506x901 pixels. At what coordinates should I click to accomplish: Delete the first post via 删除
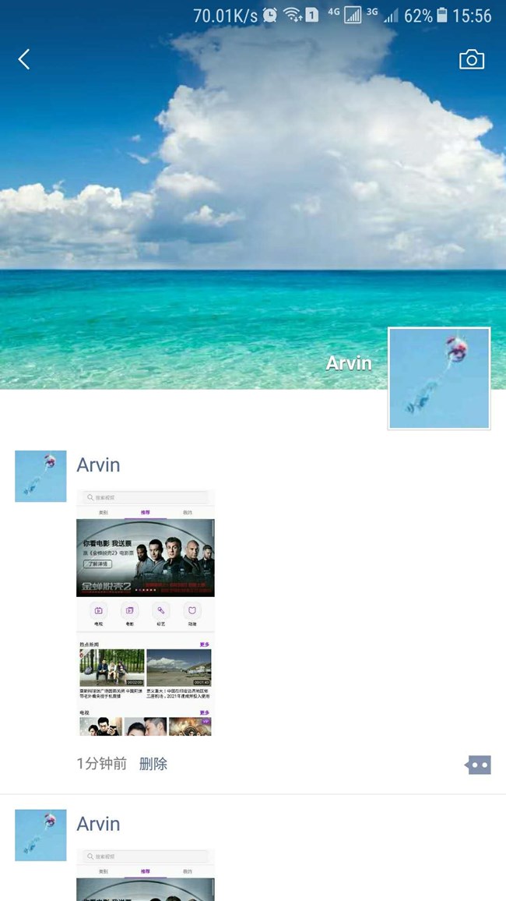click(x=153, y=764)
